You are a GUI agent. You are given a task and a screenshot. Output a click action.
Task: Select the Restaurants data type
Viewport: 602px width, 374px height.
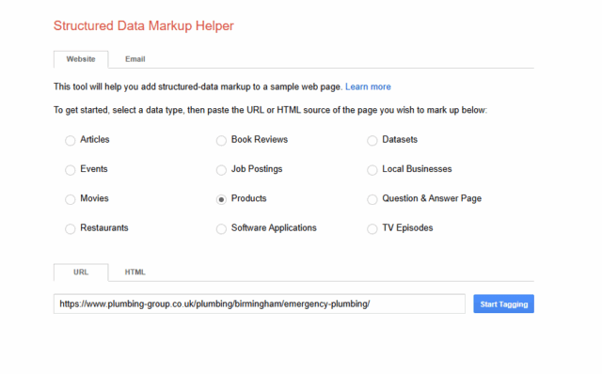pos(71,229)
